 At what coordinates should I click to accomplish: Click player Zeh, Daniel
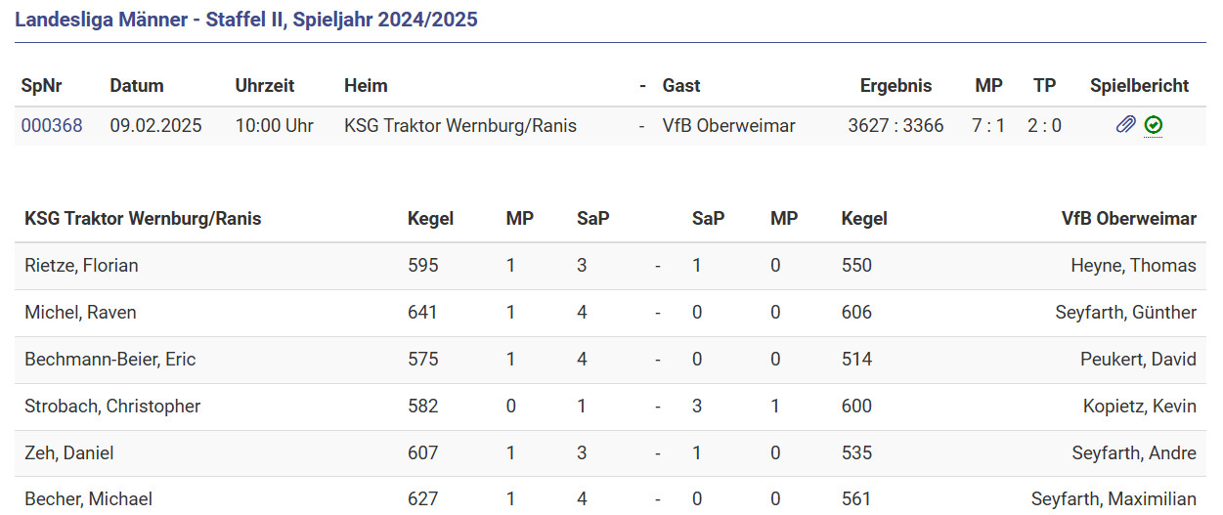[x=69, y=453]
